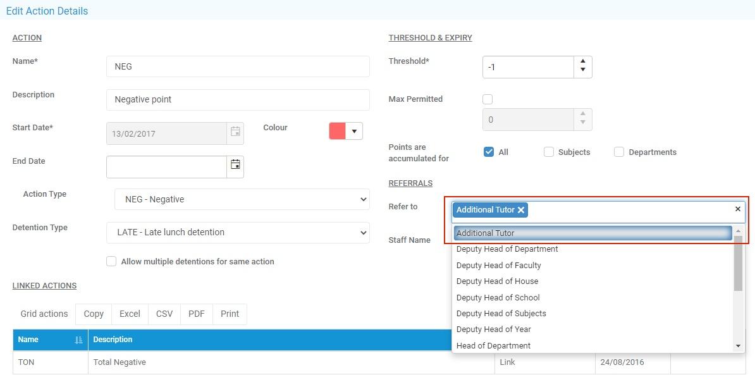This screenshot has width=755, height=382.
Task: Open the End Date calendar picker
Action: pos(235,165)
